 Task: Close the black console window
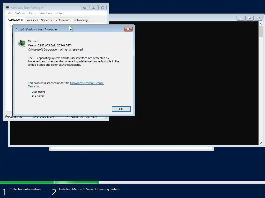coord(258,18)
